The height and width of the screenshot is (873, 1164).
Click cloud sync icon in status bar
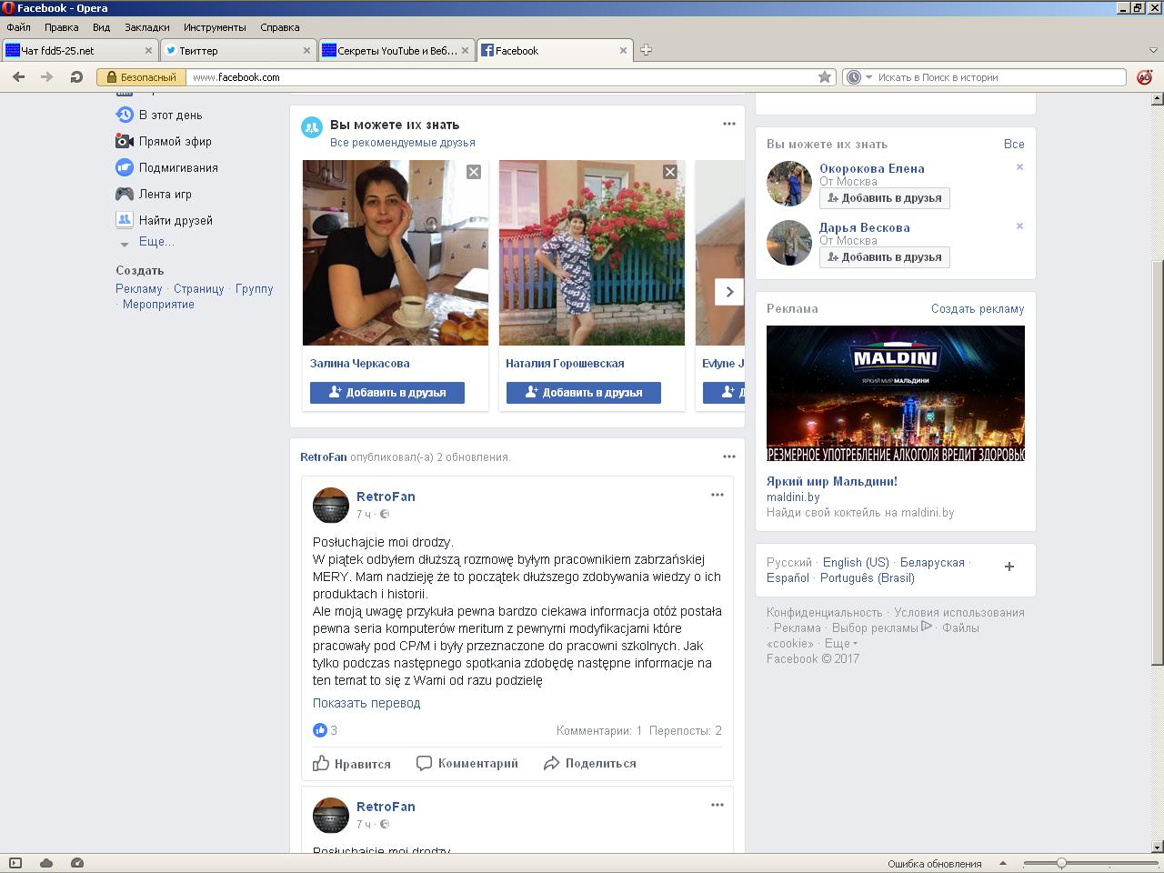[46, 863]
